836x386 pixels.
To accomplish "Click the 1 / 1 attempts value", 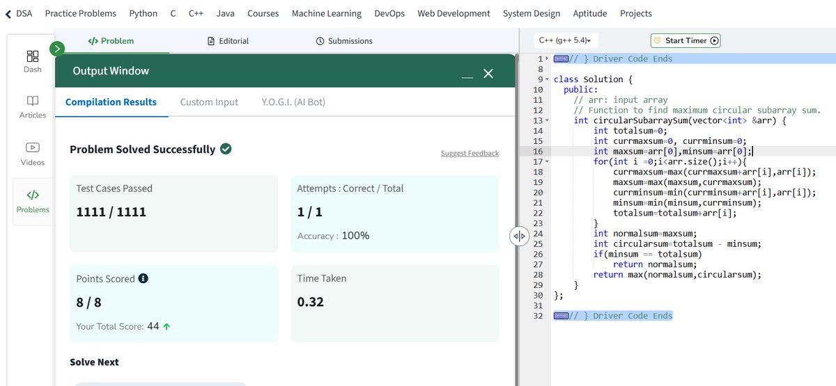I will point(310,212).
